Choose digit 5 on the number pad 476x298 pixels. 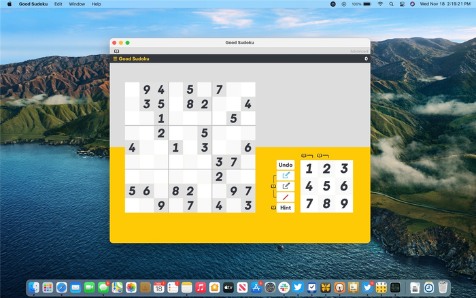point(326,186)
